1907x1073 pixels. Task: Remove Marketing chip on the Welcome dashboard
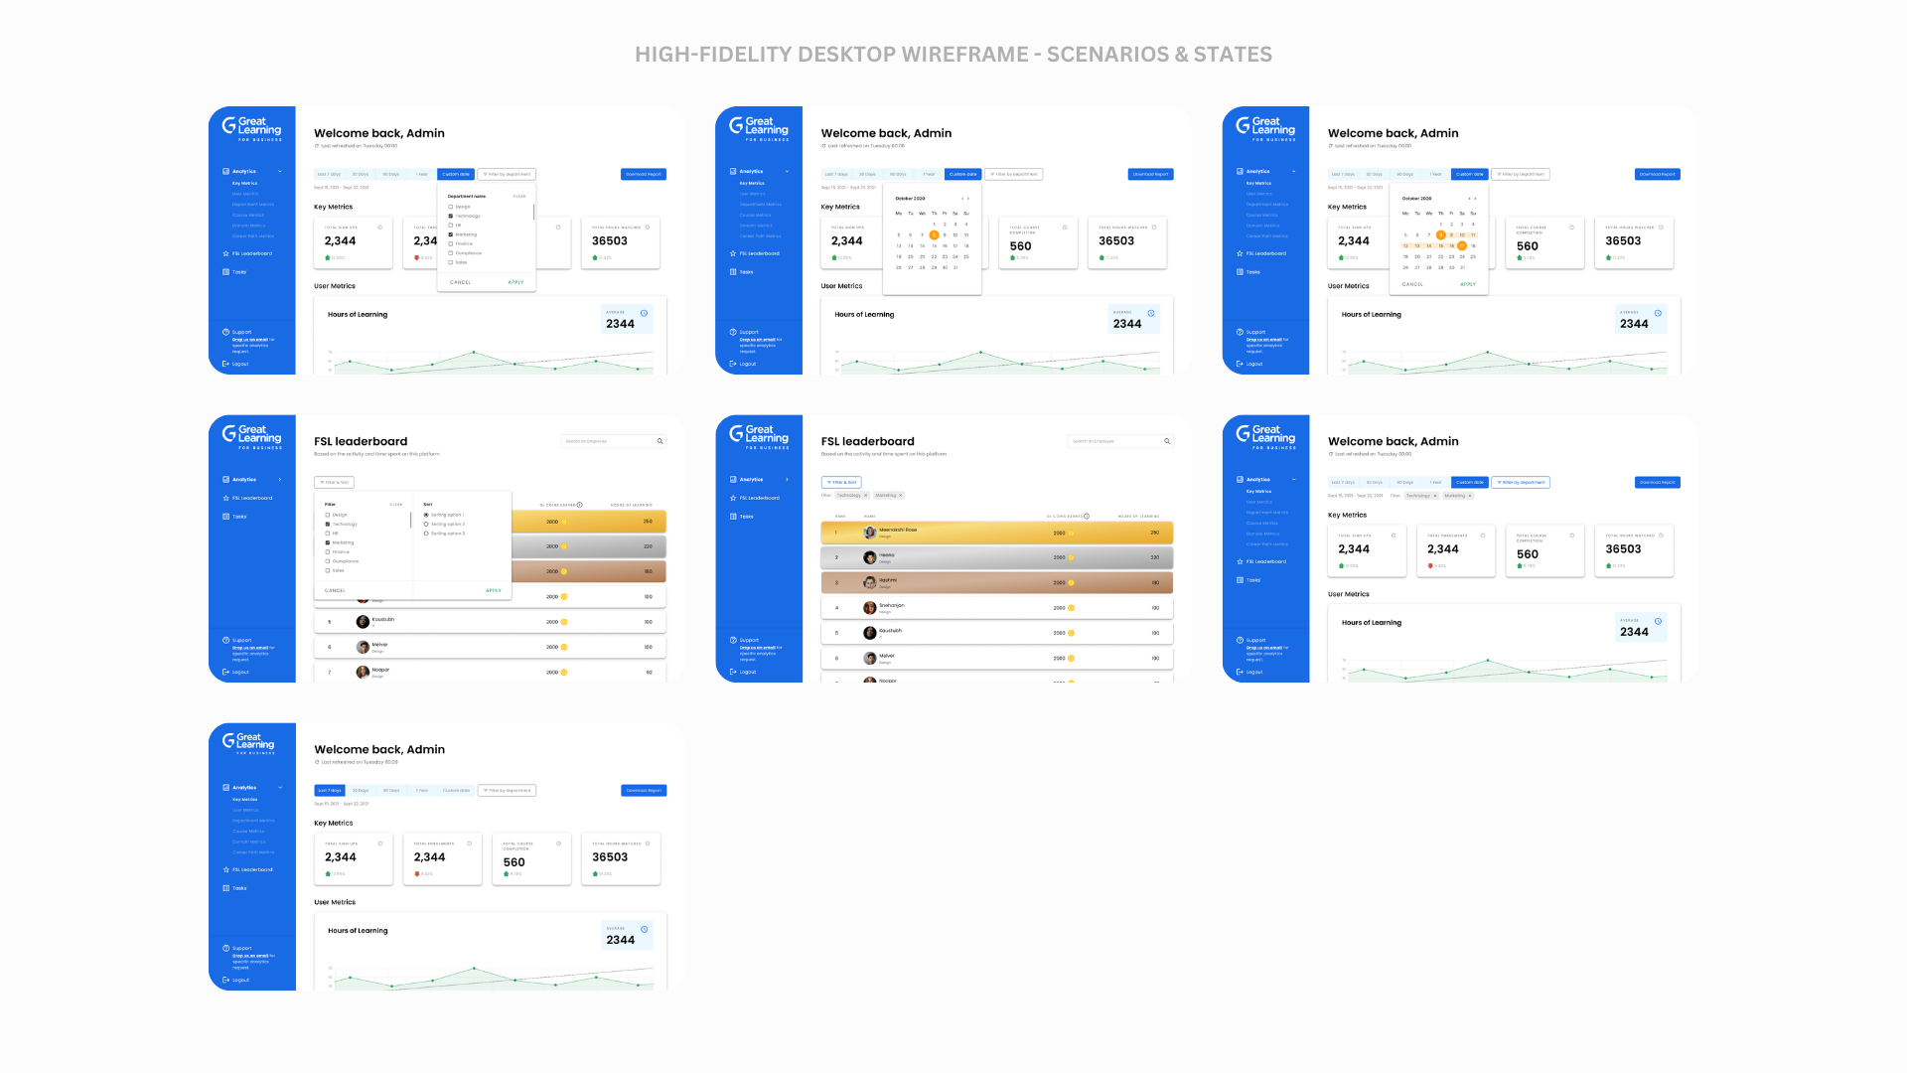[x=1470, y=495]
